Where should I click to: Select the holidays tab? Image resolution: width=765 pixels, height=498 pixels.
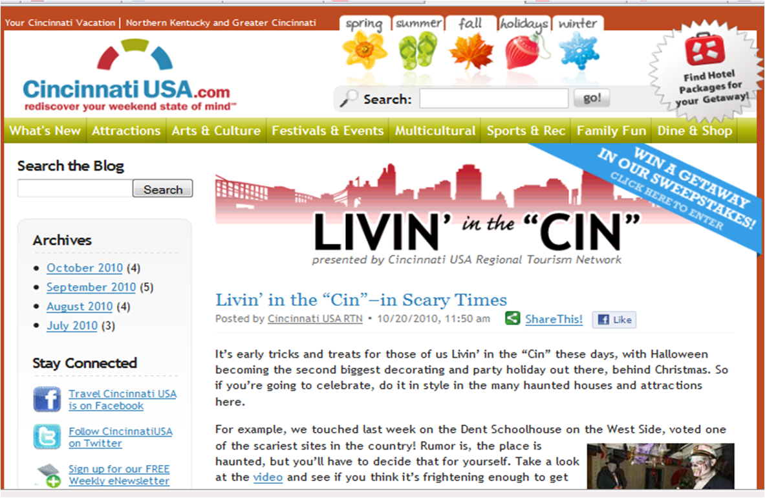(x=524, y=23)
